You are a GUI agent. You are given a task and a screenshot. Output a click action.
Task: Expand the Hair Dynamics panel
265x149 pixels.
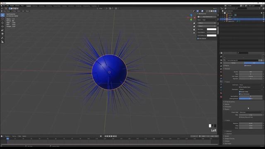click(x=230, y=102)
